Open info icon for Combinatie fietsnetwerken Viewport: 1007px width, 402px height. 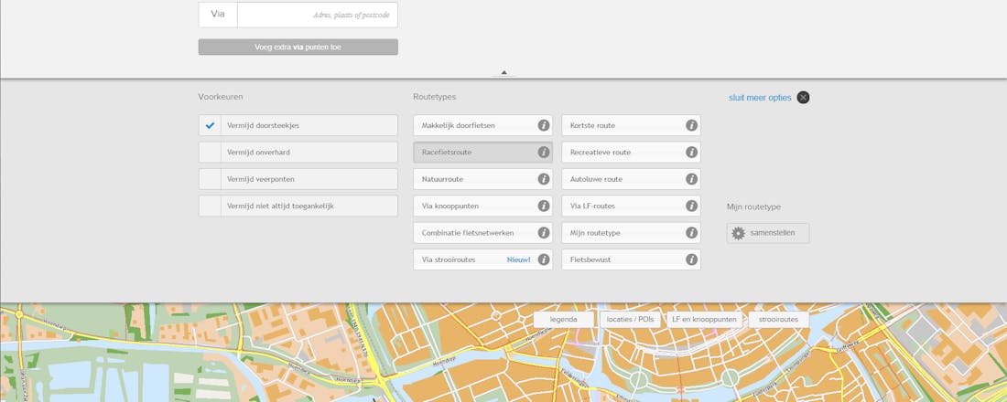click(543, 233)
